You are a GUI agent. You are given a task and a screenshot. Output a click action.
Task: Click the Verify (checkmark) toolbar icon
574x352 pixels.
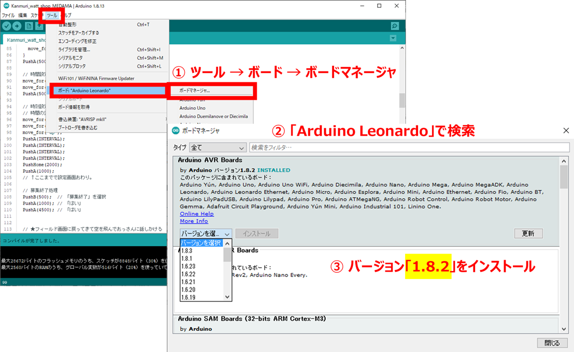click(7, 26)
